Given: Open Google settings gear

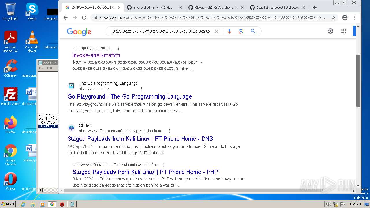Looking at the screenshot, I should pos(330,31).
